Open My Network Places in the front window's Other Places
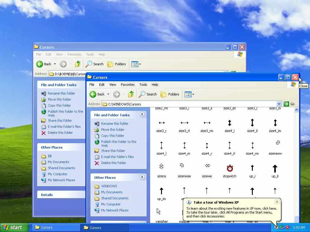310x232 pixels. tap(115, 211)
